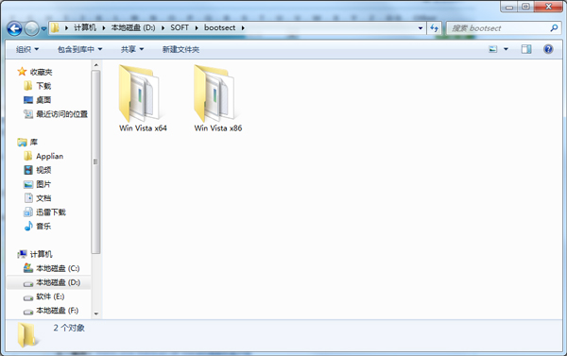This screenshot has width=567, height=356.
Task: Expand the arrow after 计算机 breadcrumb
Action: click(104, 27)
